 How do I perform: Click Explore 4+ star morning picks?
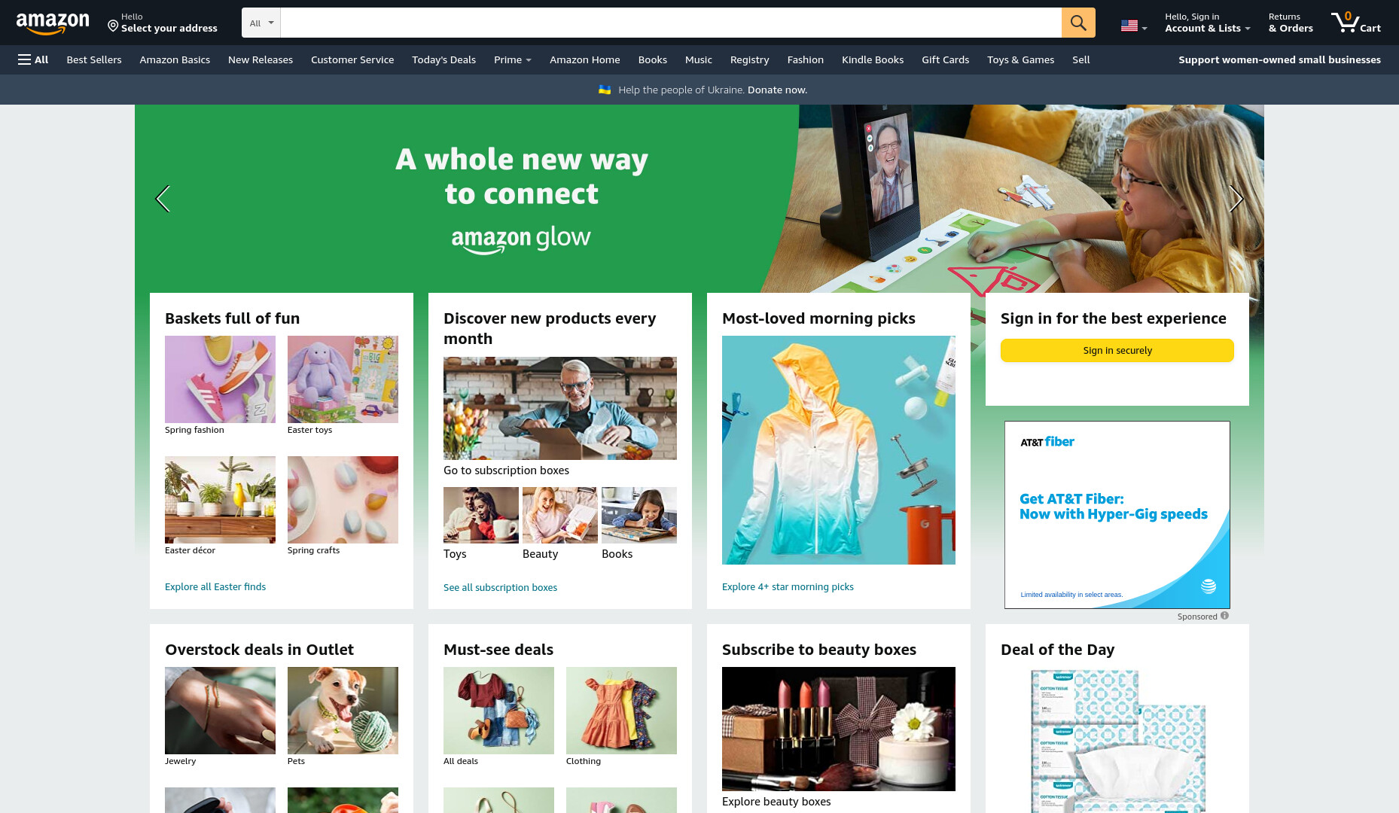coord(788,586)
